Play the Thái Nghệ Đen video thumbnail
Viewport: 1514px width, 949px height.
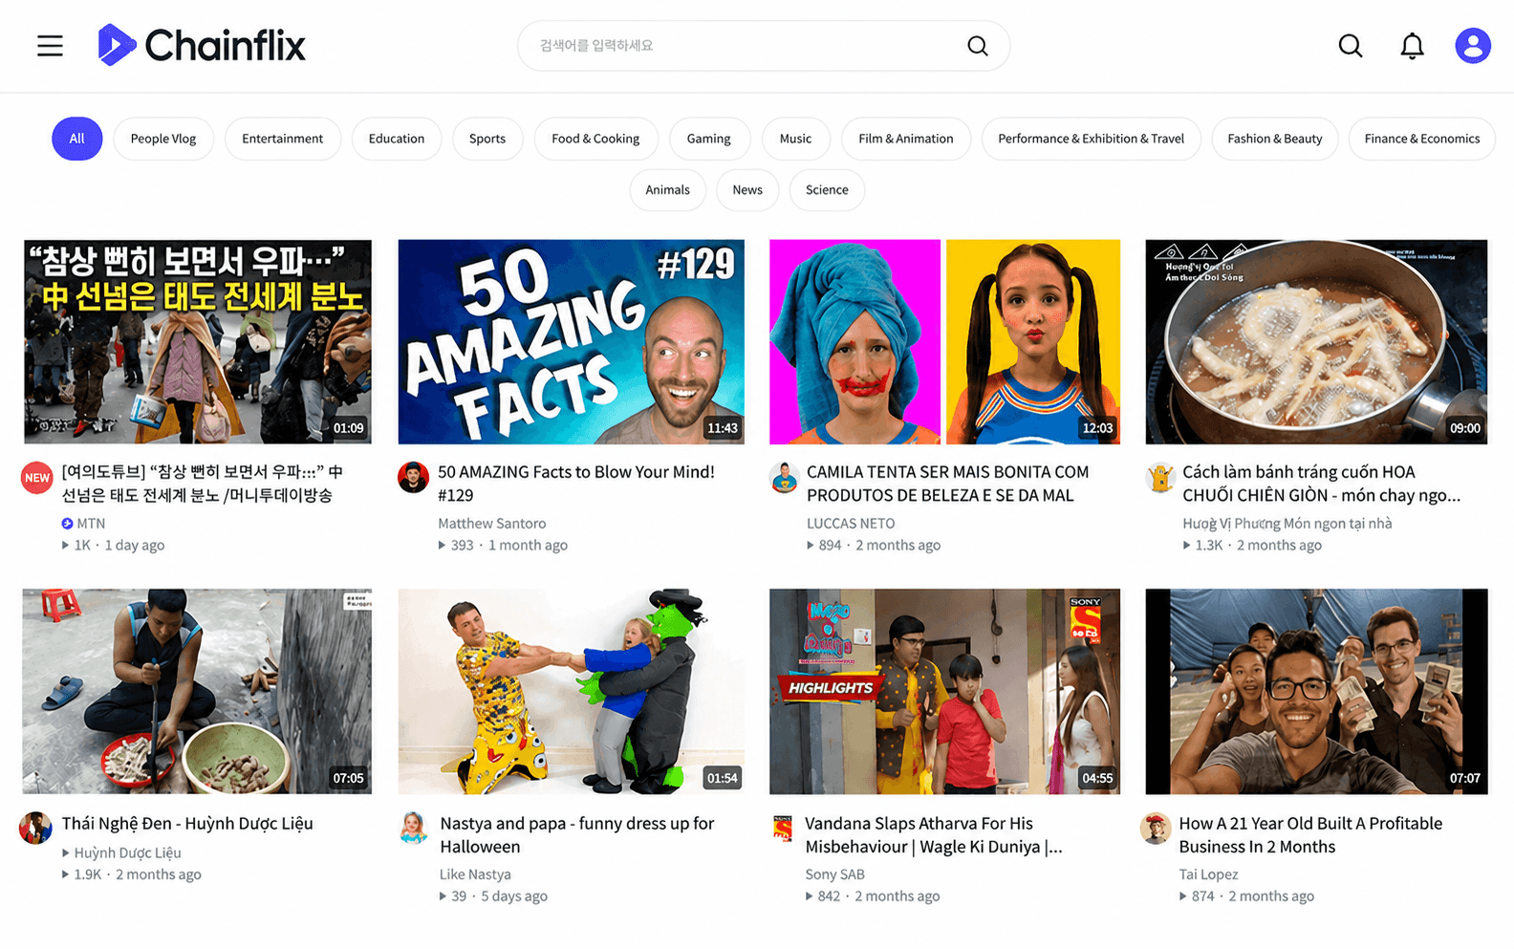click(197, 691)
